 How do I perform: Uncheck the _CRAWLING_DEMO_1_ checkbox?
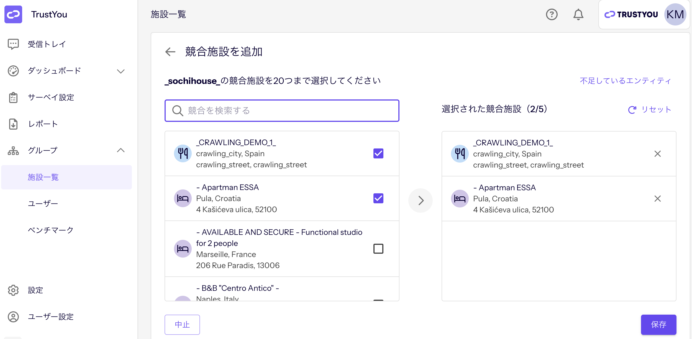click(378, 153)
